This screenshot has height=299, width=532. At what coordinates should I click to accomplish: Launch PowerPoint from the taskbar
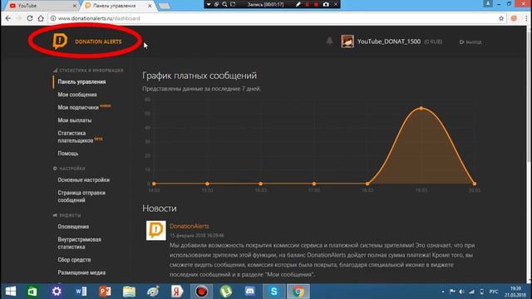click(105, 292)
